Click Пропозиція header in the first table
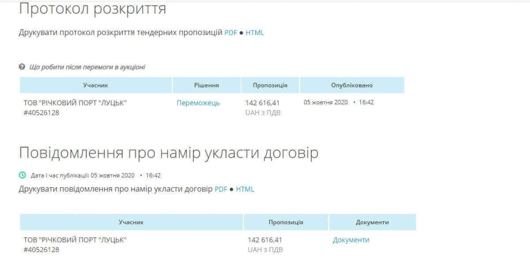The width and height of the screenshot is (530, 273). pos(270,85)
